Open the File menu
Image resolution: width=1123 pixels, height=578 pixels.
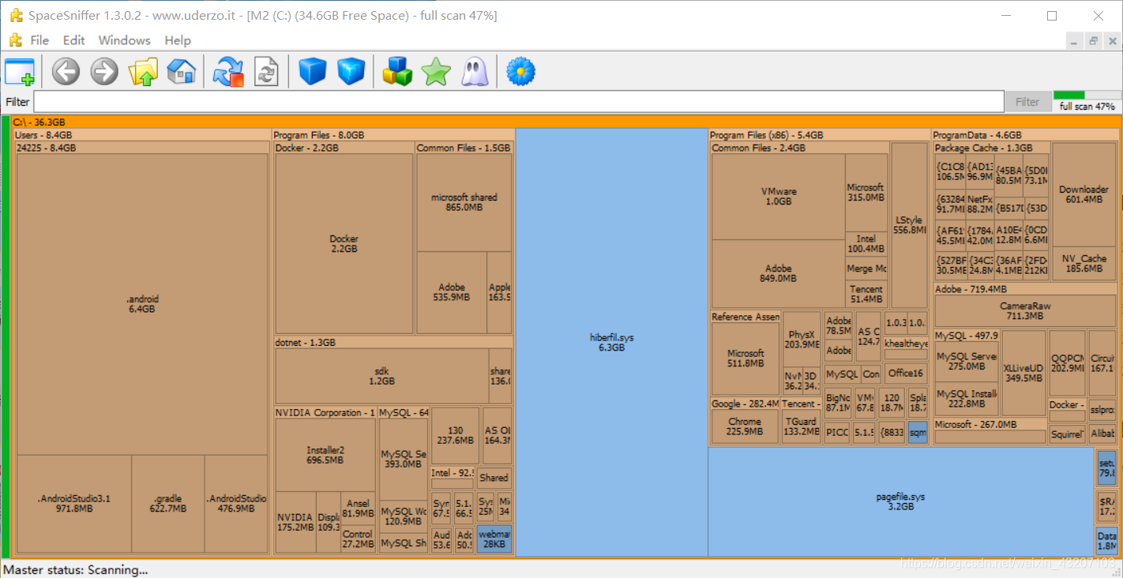(x=39, y=40)
